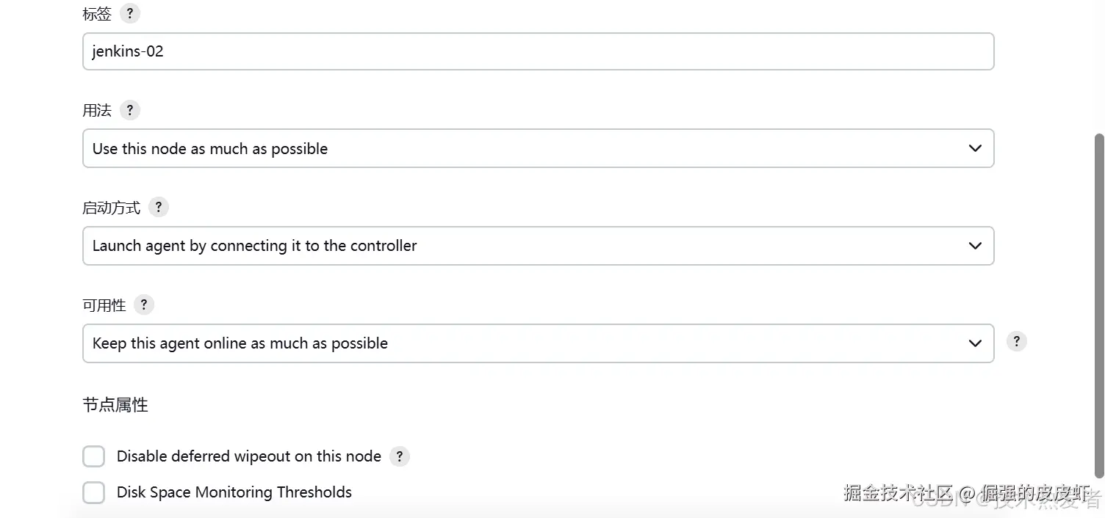Click help icon right of availability dropdown
The image size is (1105, 518).
tap(1016, 341)
